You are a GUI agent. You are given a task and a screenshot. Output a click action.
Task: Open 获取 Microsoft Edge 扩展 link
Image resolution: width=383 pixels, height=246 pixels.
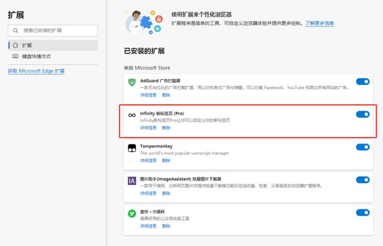pyautogui.click(x=36, y=71)
